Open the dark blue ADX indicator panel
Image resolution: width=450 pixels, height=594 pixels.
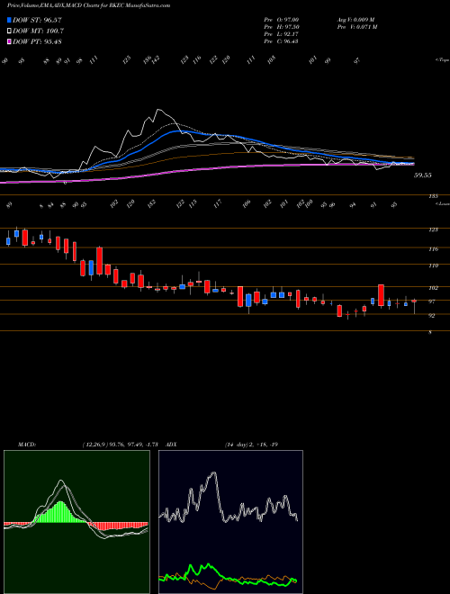coord(230,522)
